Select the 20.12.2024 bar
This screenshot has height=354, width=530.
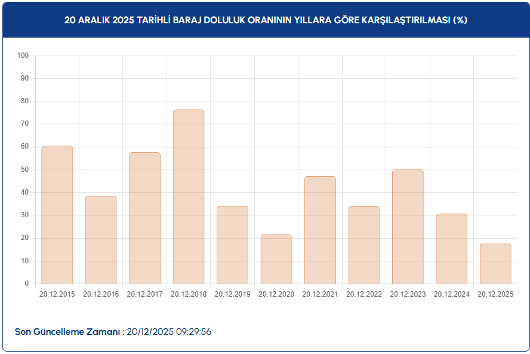pos(452,249)
